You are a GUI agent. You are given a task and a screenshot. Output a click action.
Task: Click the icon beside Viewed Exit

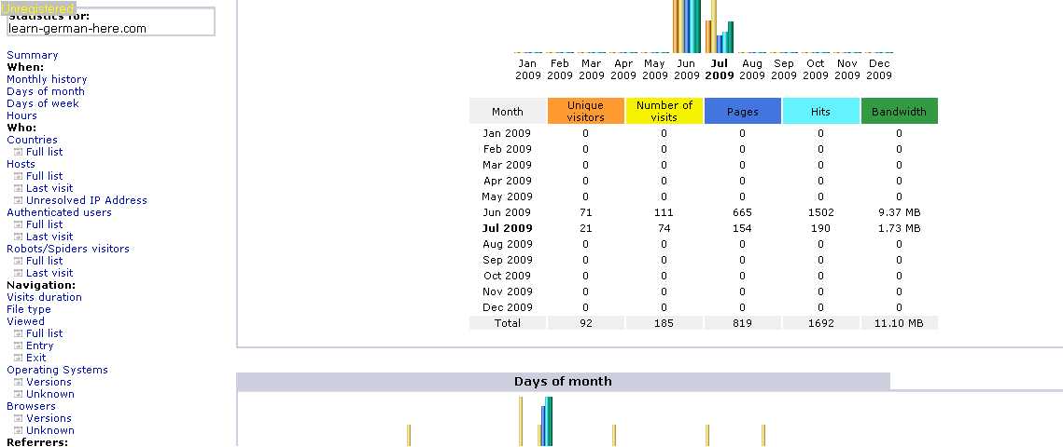pyautogui.click(x=18, y=358)
